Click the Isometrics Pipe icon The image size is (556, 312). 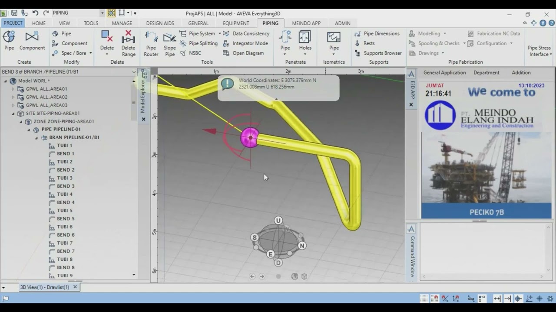(x=334, y=37)
